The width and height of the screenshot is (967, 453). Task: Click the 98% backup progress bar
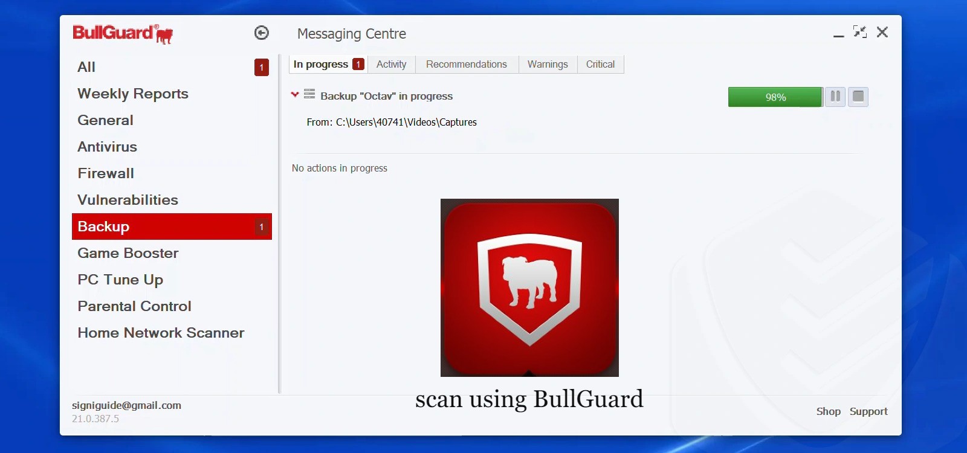[775, 97]
